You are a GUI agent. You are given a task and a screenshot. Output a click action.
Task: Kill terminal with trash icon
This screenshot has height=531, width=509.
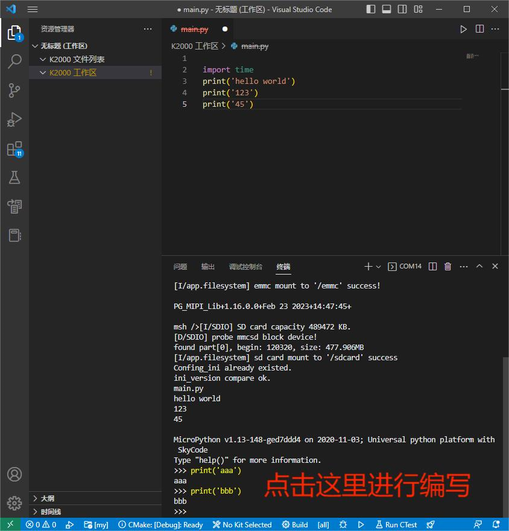tap(447, 267)
